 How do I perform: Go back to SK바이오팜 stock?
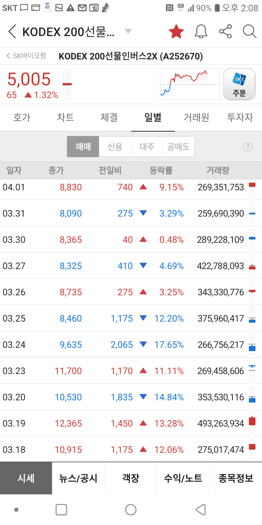pos(26,56)
